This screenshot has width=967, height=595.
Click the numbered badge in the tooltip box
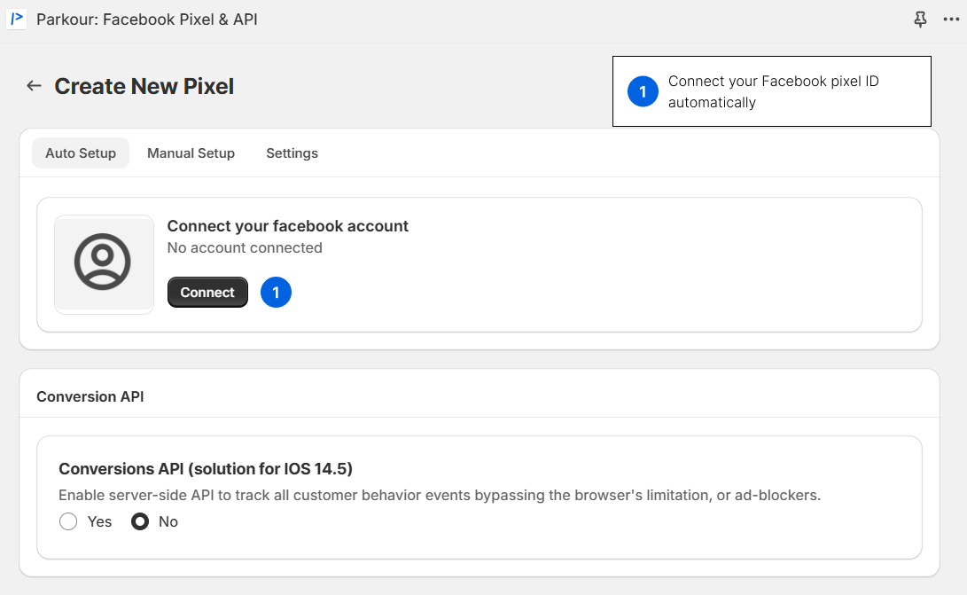pos(643,91)
